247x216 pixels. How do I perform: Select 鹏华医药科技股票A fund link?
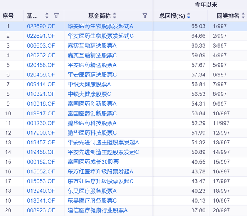(92, 123)
